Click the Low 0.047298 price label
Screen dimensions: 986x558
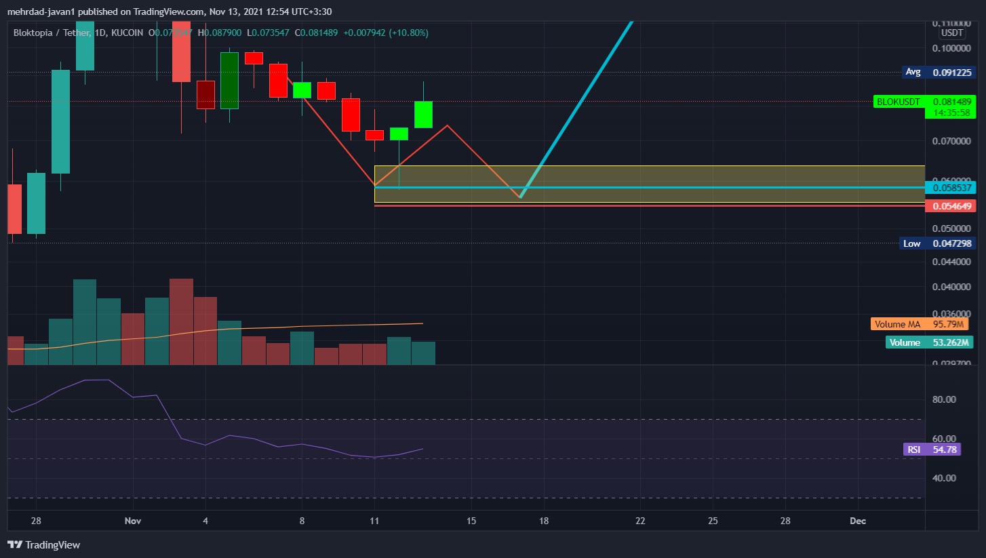pos(938,243)
